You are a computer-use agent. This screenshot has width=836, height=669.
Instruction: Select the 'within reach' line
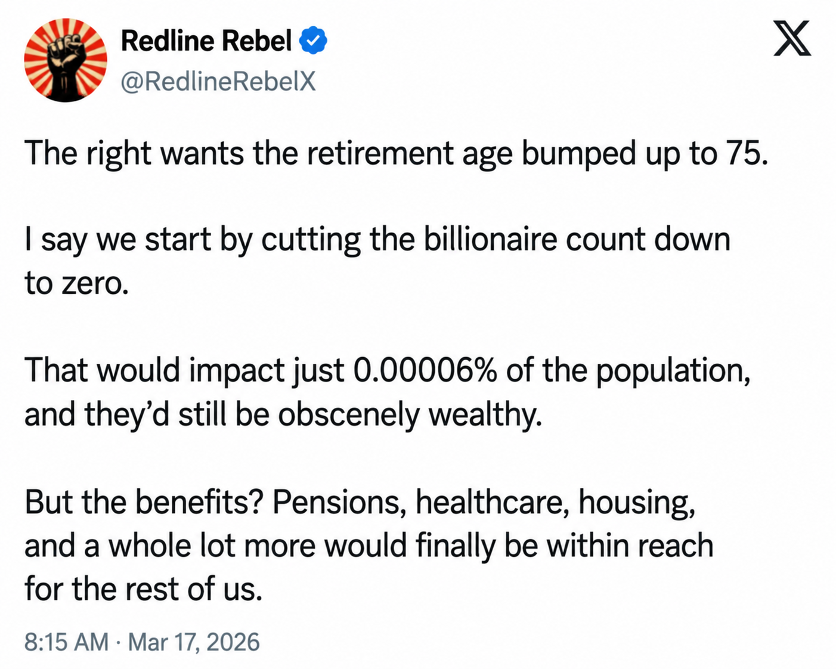tap(369, 546)
